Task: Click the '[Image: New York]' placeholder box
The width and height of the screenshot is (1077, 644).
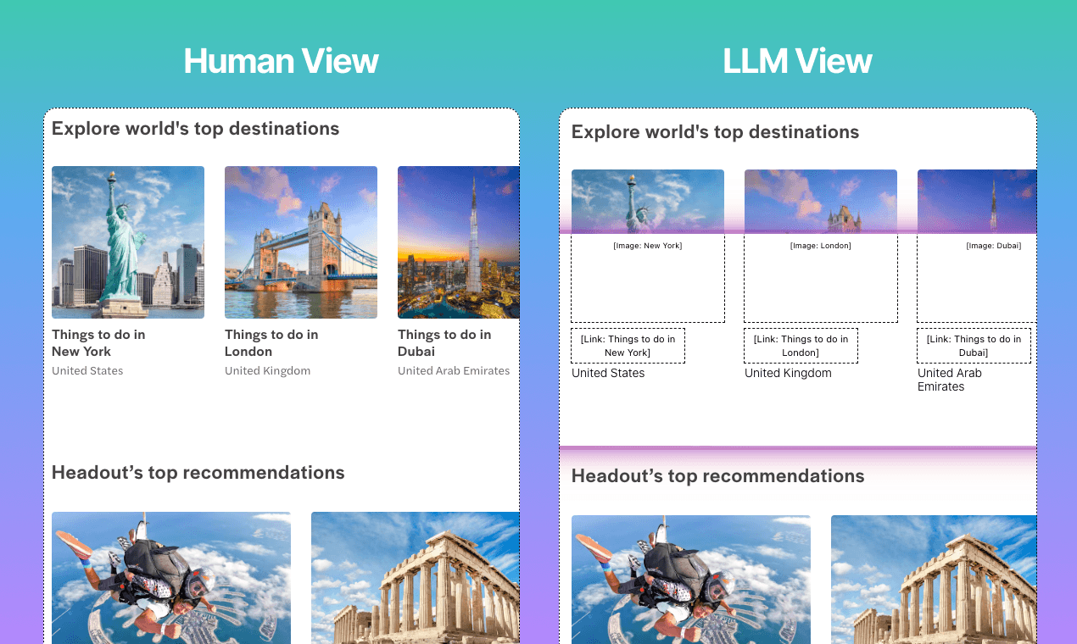Action: pos(647,278)
